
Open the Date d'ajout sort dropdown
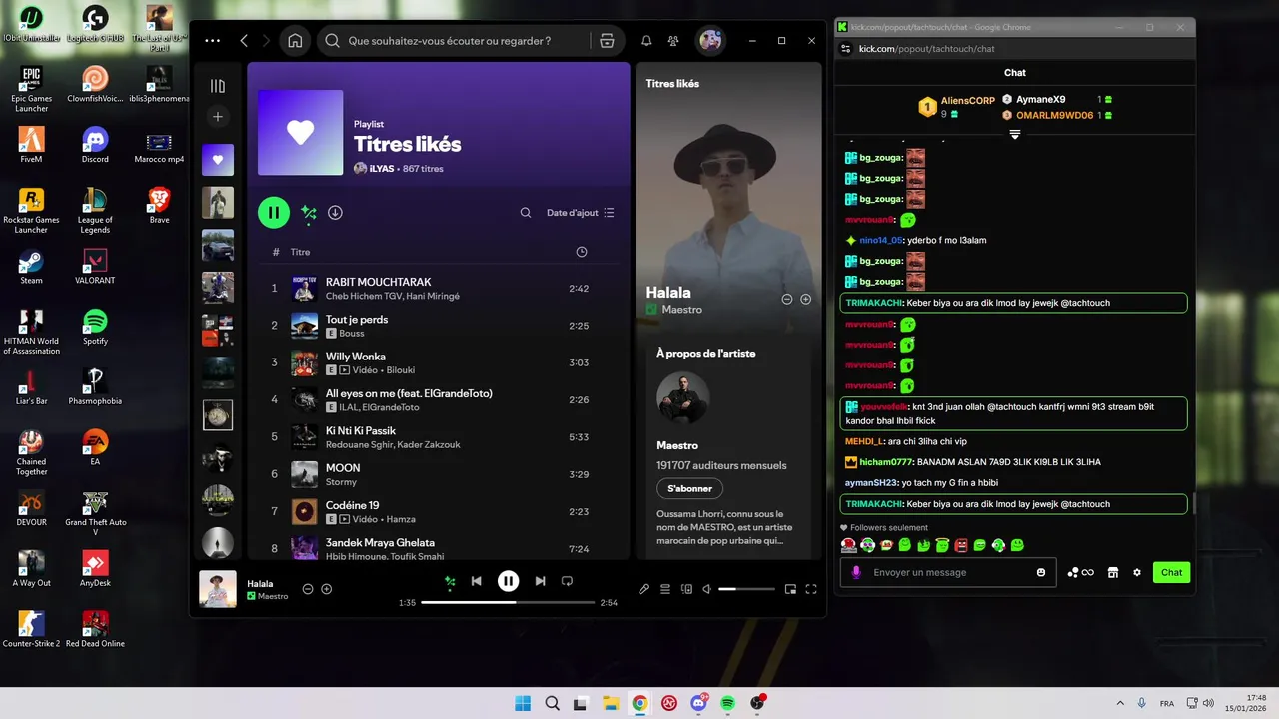tap(581, 213)
